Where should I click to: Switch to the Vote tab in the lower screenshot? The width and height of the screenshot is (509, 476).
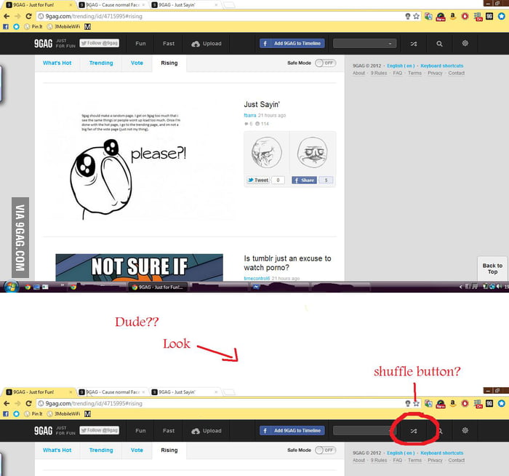137,450
